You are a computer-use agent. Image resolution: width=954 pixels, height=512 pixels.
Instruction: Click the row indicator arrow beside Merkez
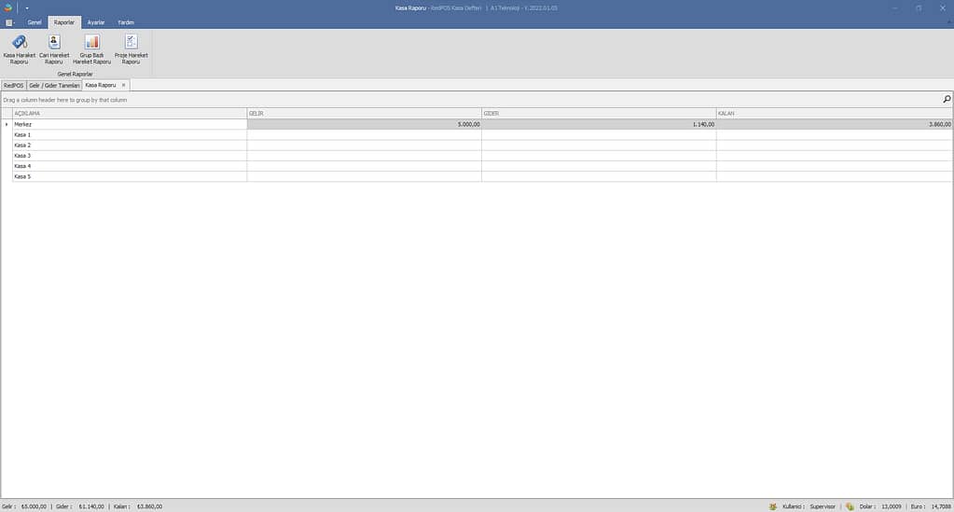[7, 124]
